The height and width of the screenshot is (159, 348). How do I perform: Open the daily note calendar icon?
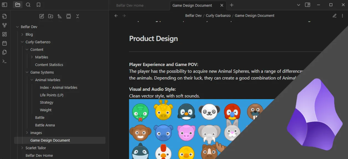coord(4,43)
